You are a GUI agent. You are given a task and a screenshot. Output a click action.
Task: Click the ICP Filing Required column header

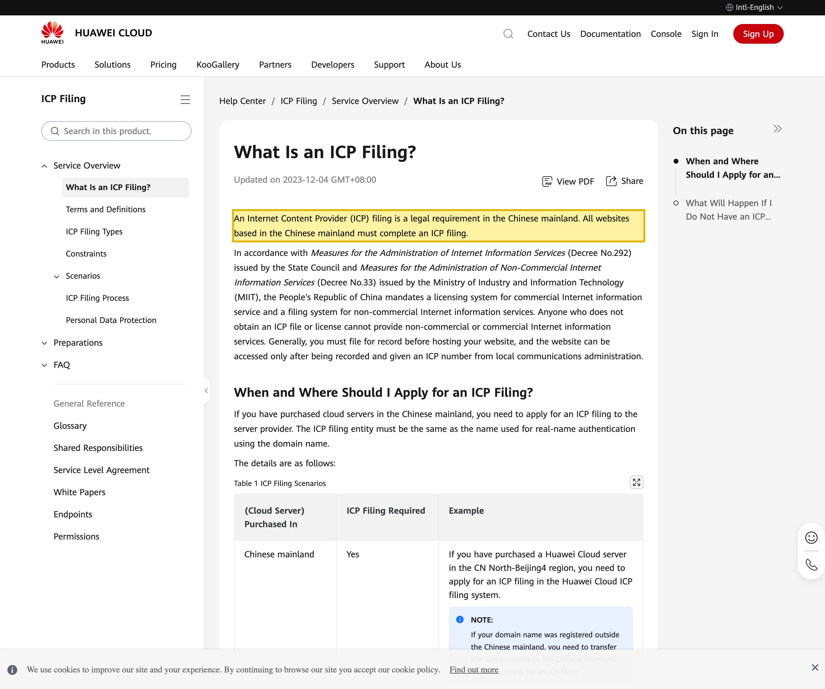386,511
